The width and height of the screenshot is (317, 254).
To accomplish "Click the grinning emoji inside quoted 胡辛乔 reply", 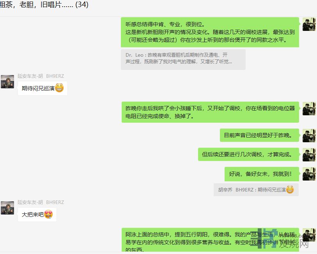I will pyautogui.click(x=290, y=190).
